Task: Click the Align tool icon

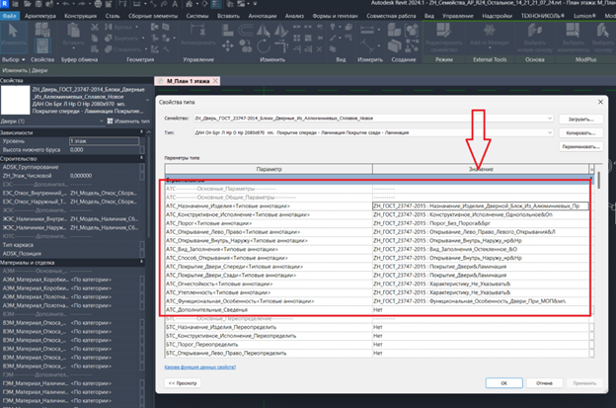Action: 227,31
